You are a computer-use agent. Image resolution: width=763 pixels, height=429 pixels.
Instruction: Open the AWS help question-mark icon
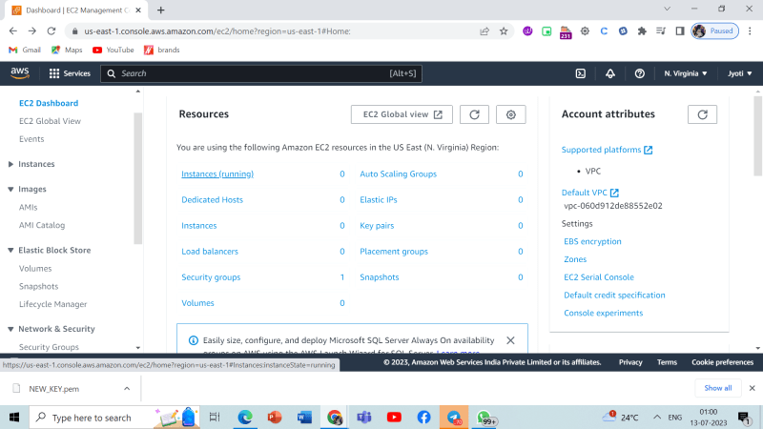tap(639, 73)
